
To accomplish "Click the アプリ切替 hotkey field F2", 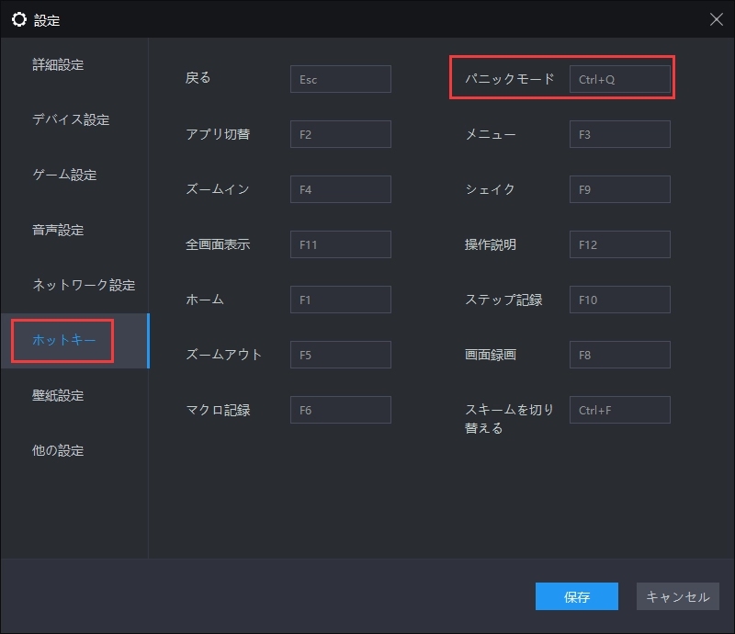I will click(x=341, y=134).
